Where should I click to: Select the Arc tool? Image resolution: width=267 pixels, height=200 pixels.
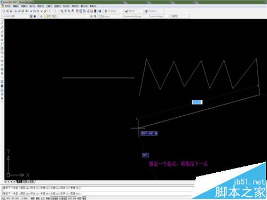[x=2, y=44]
